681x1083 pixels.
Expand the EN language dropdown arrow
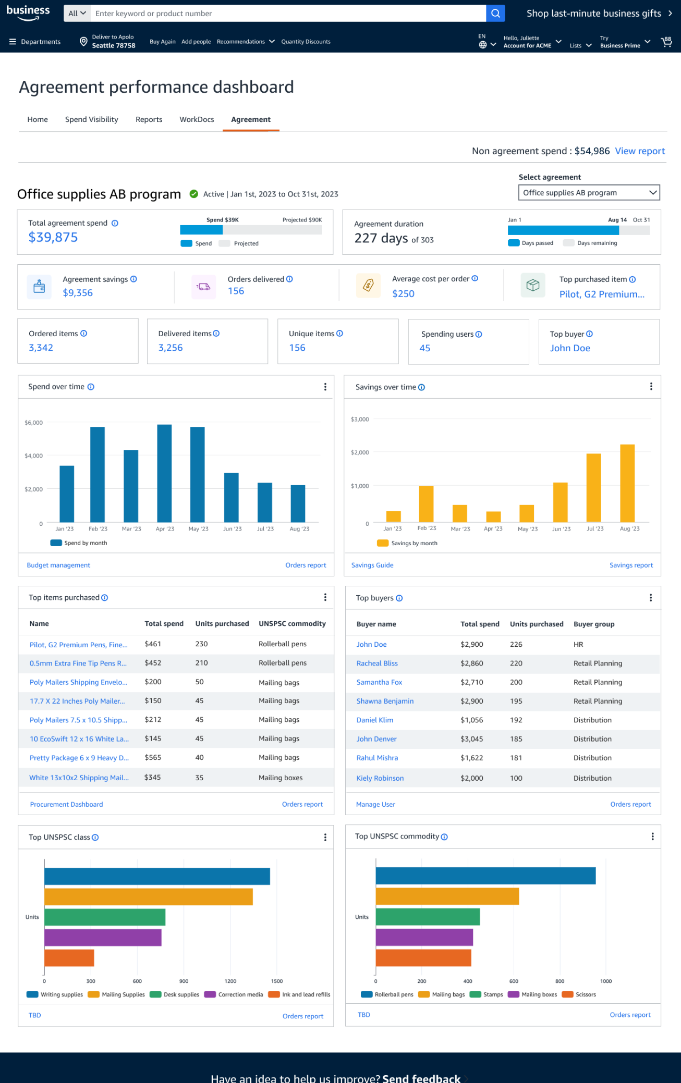click(x=493, y=45)
